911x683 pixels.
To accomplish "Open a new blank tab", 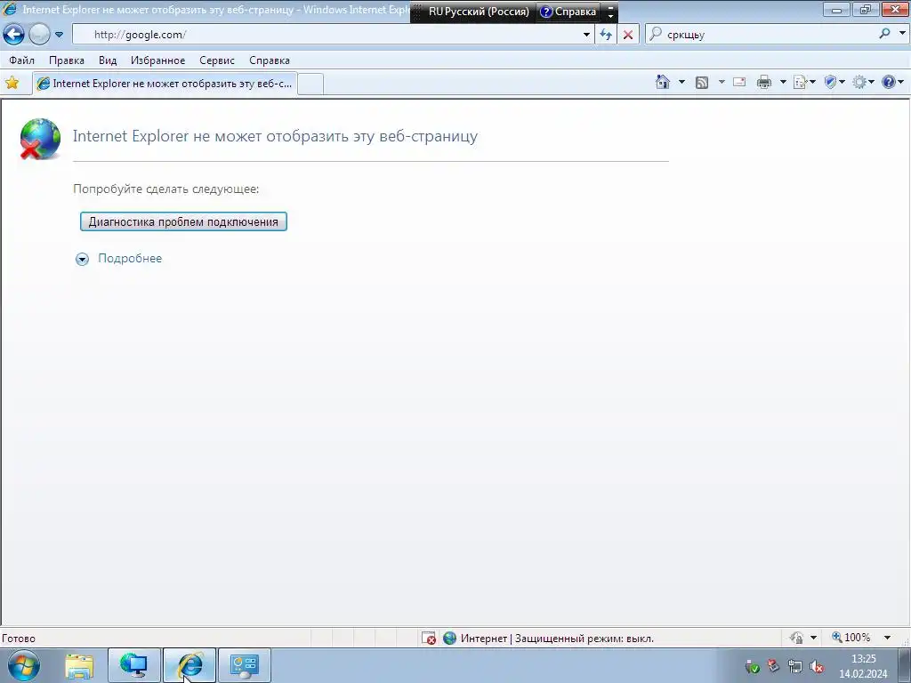I will pyautogui.click(x=310, y=84).
